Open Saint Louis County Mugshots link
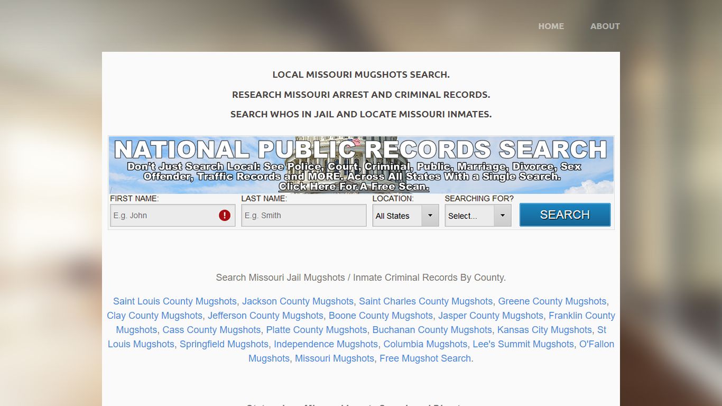Image resolution: width=722 pixels, height=406 pixels. pyautogui.click(x=175, y=301)
